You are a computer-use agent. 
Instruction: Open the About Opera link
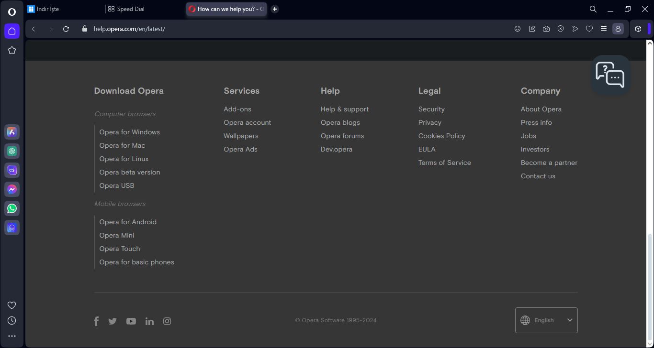(x=541, y=109)
